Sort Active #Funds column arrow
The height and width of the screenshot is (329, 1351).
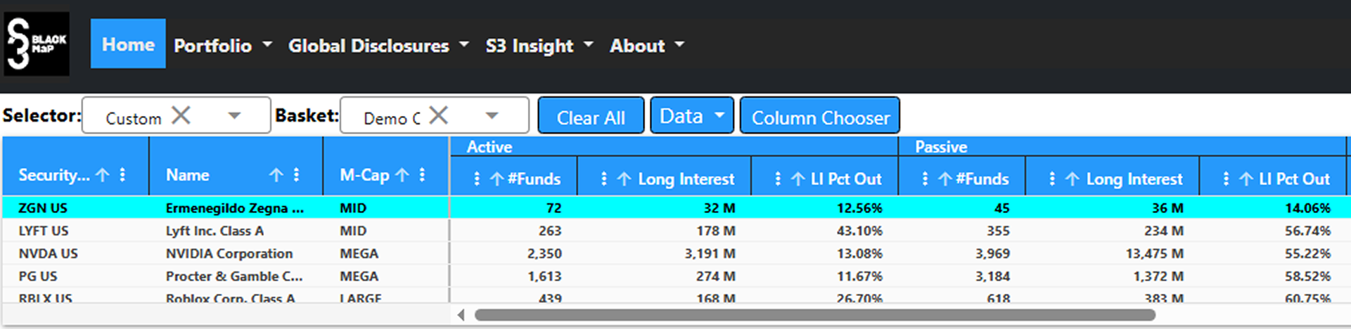(x=497, y=179)
